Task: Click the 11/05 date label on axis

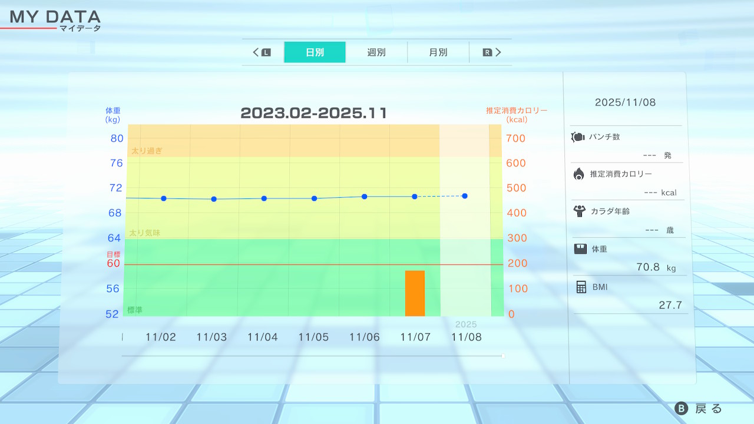Action: tap(313, 337)
